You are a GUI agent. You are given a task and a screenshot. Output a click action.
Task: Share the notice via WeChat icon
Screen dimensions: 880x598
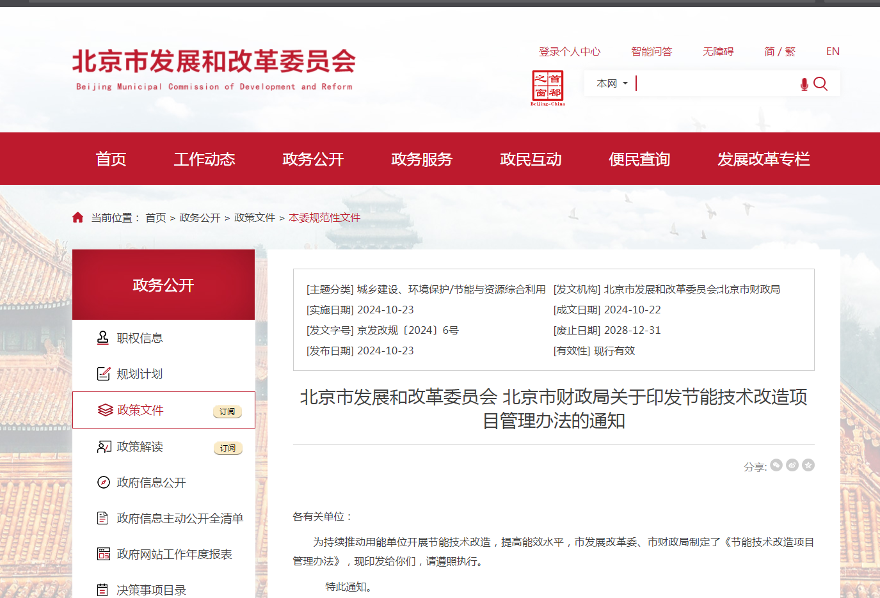776,465
